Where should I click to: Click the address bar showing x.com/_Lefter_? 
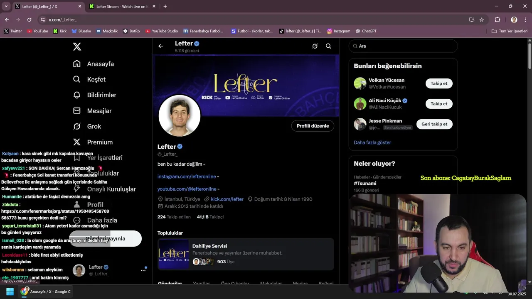coord(249,20)
